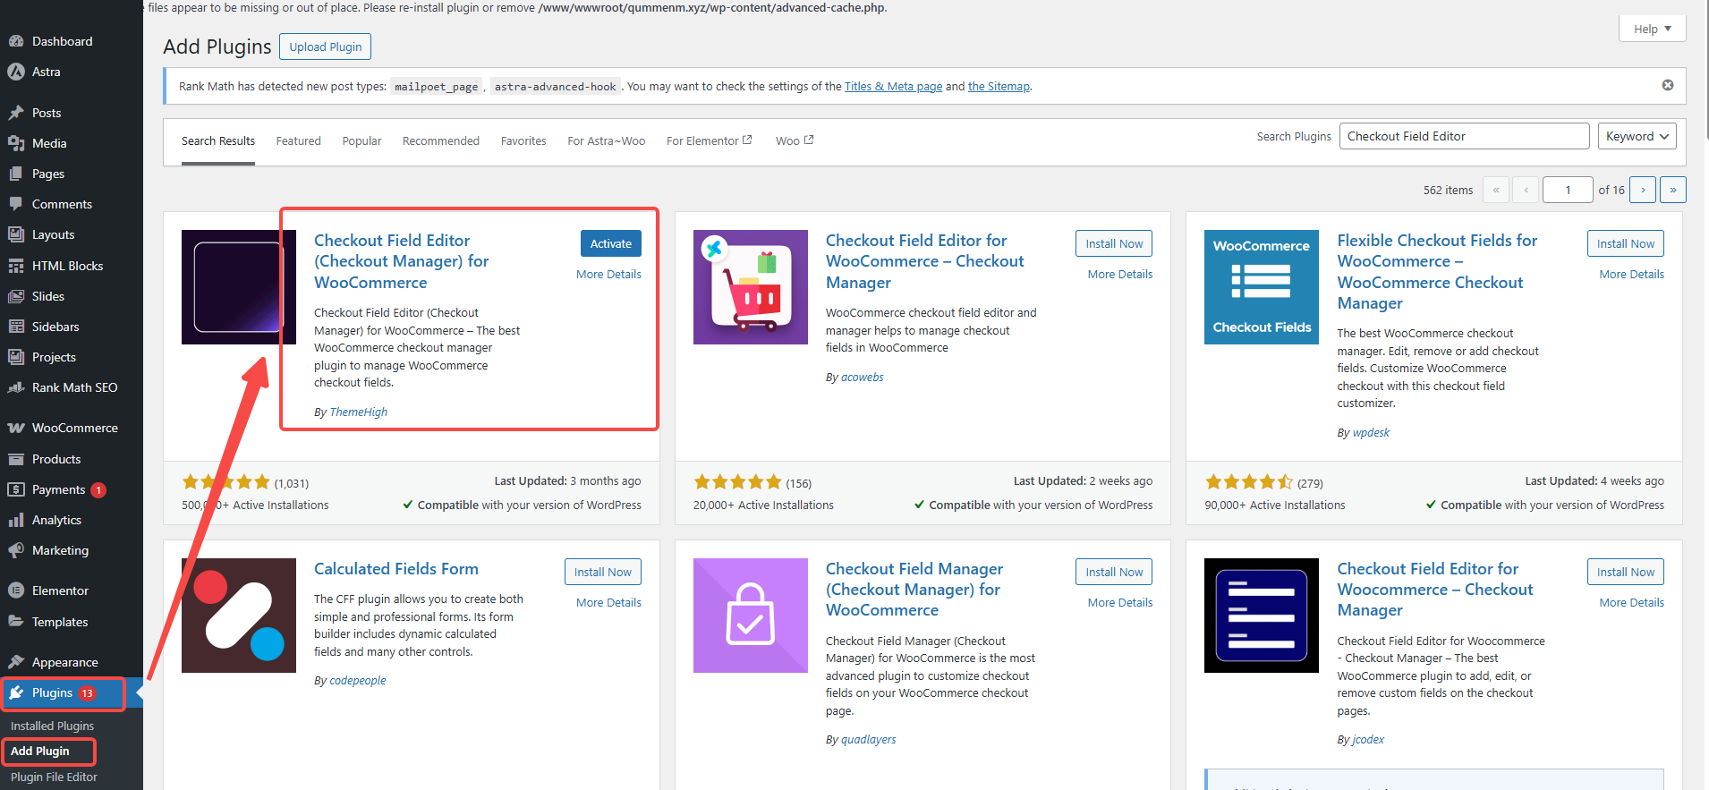Select the Elementor sidebar icon

pyautogui.click(x=16, y=590)
